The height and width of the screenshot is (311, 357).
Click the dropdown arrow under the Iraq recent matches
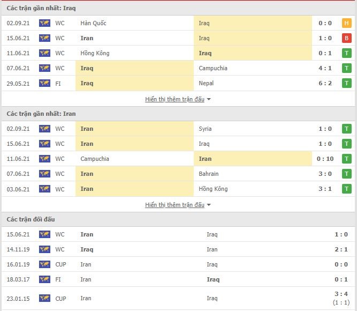pos(209,100)
